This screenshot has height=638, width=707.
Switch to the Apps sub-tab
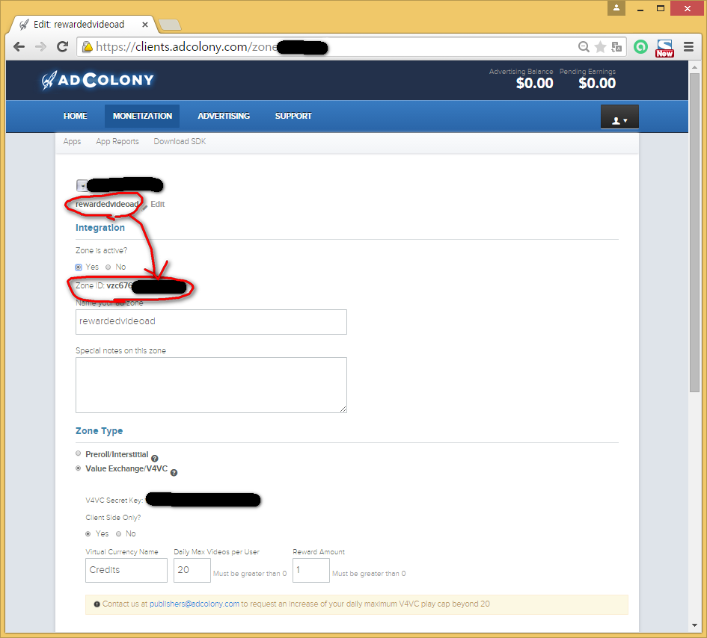(72, 141)
